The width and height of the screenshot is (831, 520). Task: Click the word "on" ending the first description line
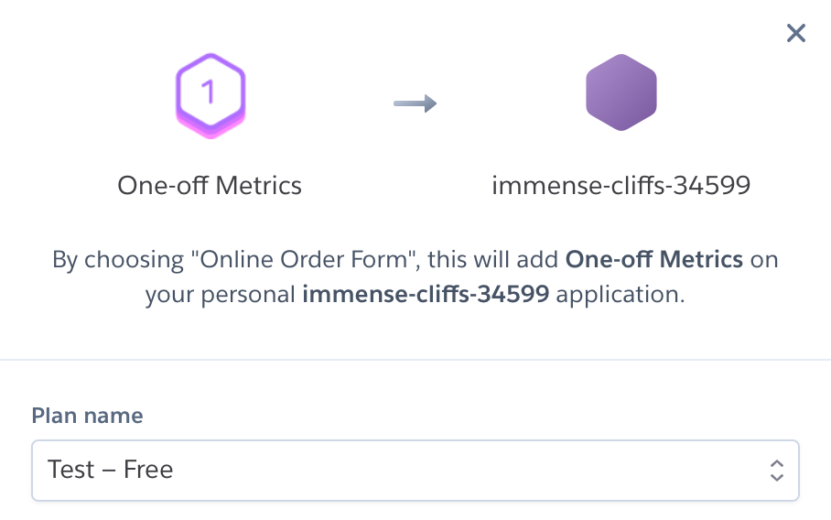coord(764,260)
